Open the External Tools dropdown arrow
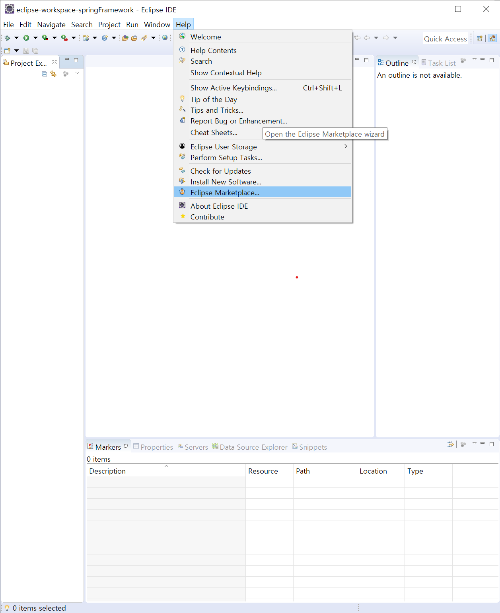The width and height of the screenshot is (500, 613). pyautogui.click(x=74, y=38)
